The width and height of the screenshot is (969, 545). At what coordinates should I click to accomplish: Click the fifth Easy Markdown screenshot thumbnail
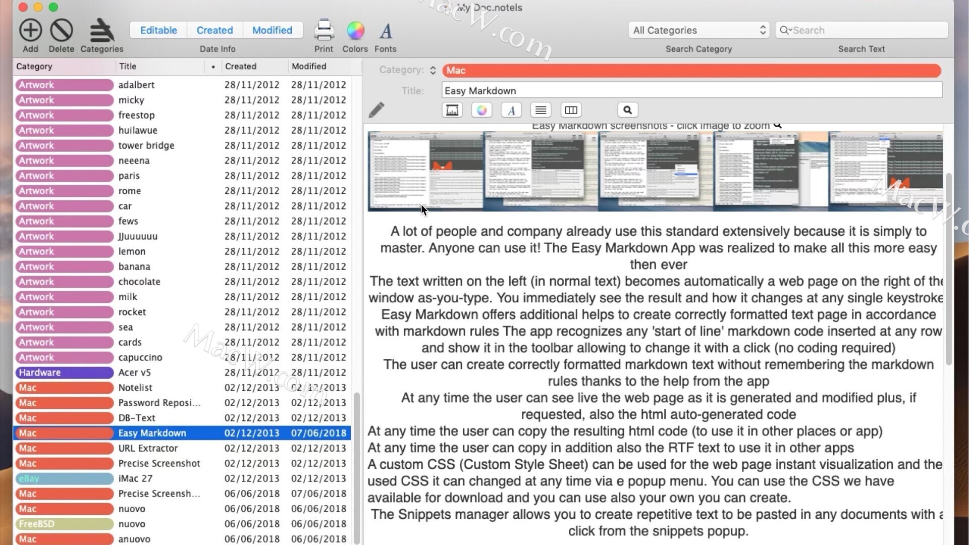[886, 171]
